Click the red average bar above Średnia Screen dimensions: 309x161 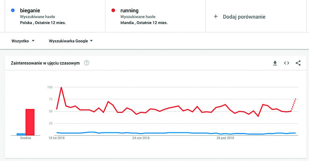[30, 122]
